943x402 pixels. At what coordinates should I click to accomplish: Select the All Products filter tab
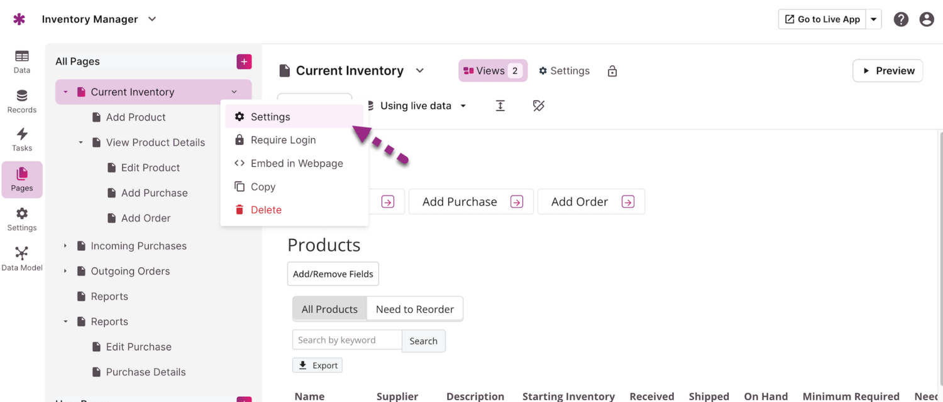point(329,309)
